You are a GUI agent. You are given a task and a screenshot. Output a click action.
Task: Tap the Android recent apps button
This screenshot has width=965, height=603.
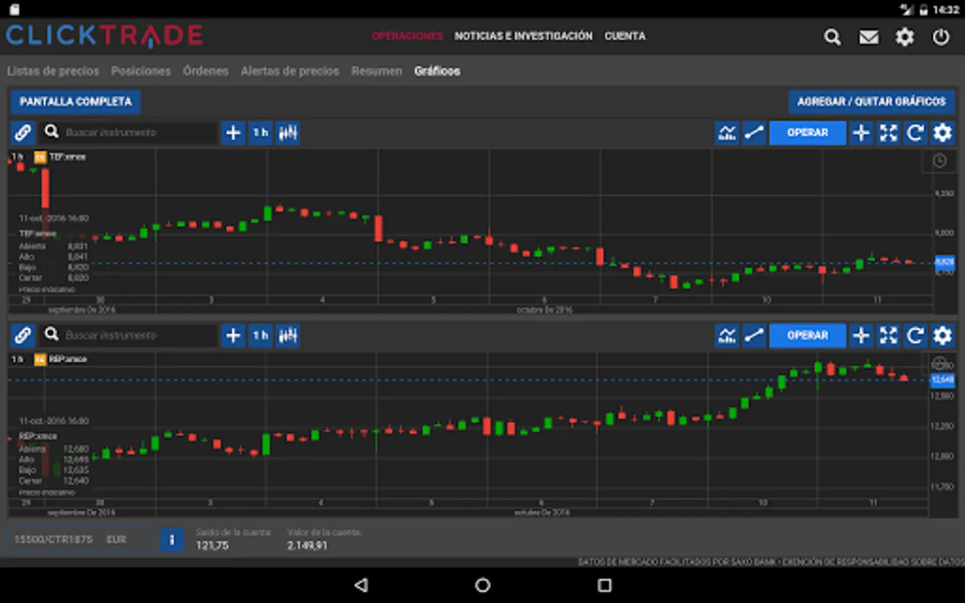pos(604,586)
